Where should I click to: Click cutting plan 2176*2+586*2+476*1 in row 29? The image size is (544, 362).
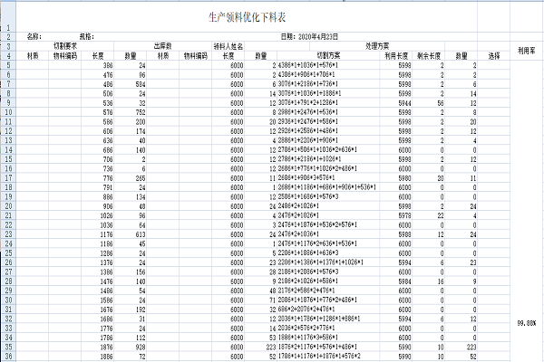click(306, 291)
